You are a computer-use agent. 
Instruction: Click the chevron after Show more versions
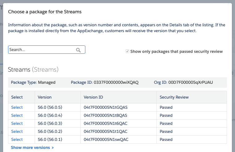(x=53, y=148)
